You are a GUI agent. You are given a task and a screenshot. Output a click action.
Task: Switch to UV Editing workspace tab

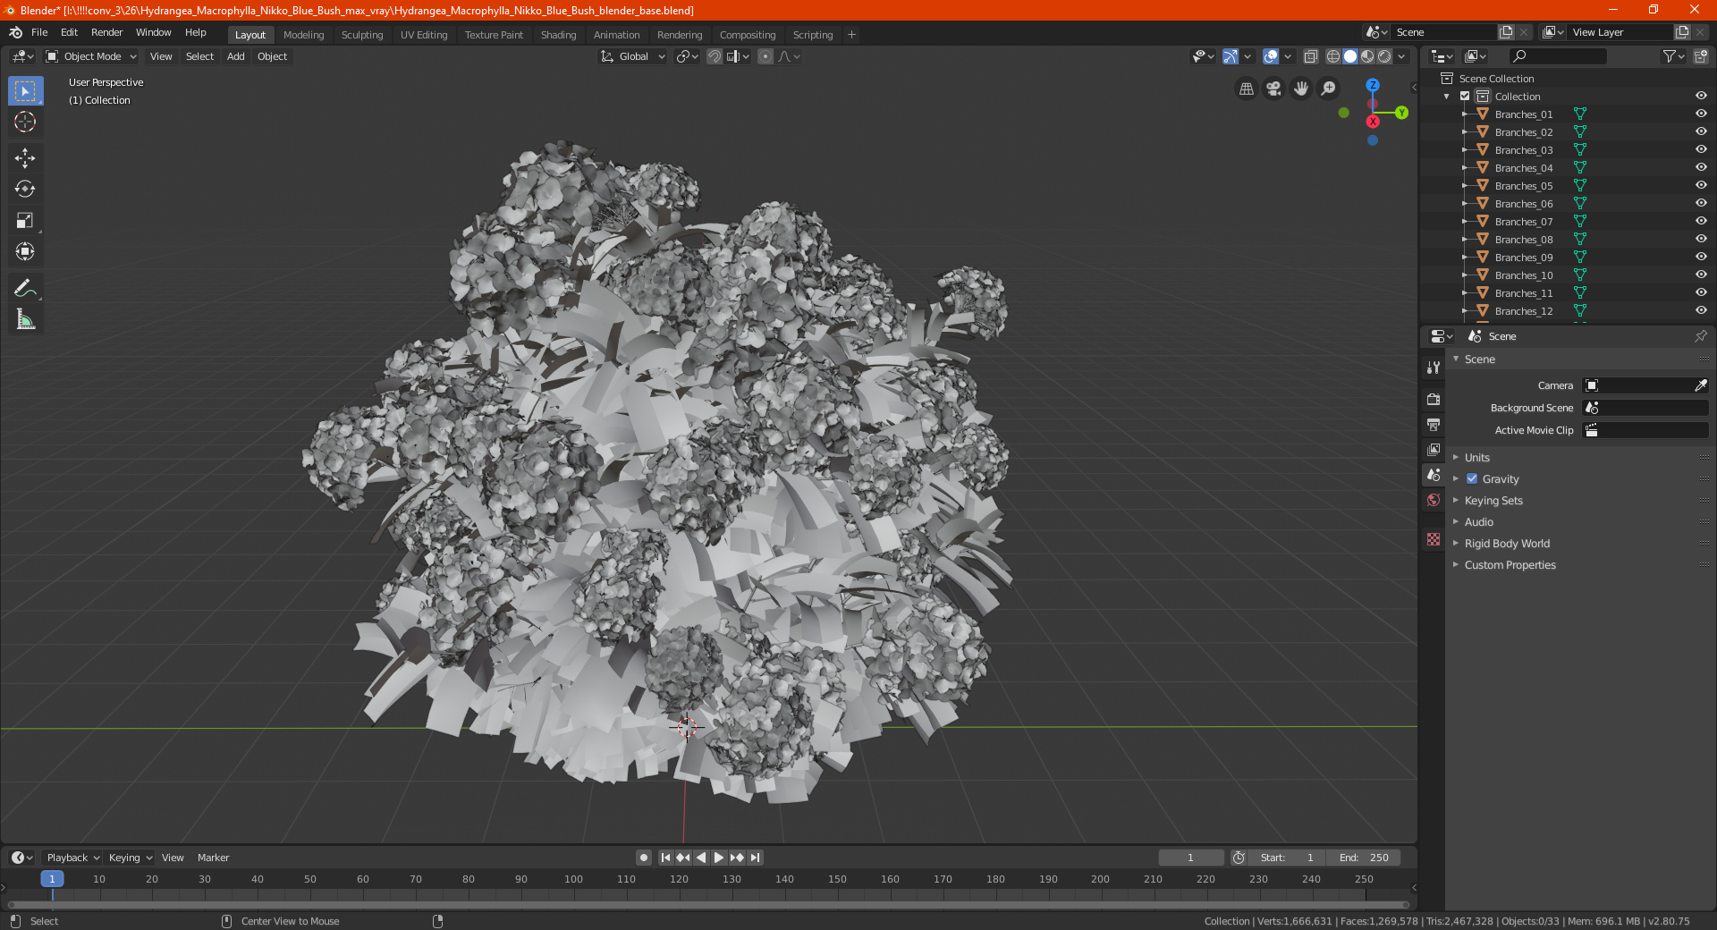pyautogui.click(x=424, y=35)
